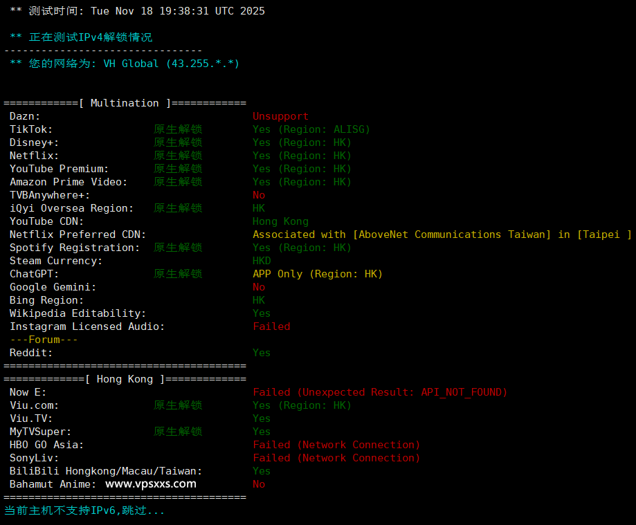636x525 pixels.
Task: Click the red Unsupport status for Dazn
Action: point(280,116)
